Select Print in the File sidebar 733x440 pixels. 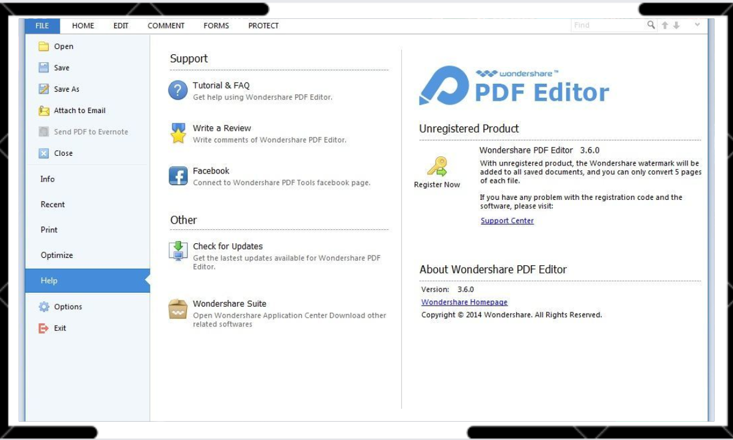[87, 230]
